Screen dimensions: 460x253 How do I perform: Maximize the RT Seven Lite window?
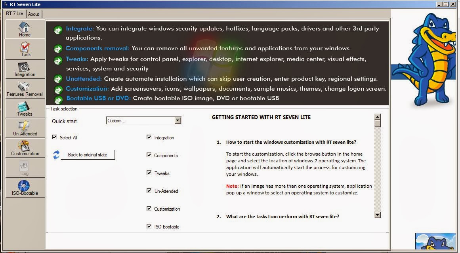click(445, 4)
